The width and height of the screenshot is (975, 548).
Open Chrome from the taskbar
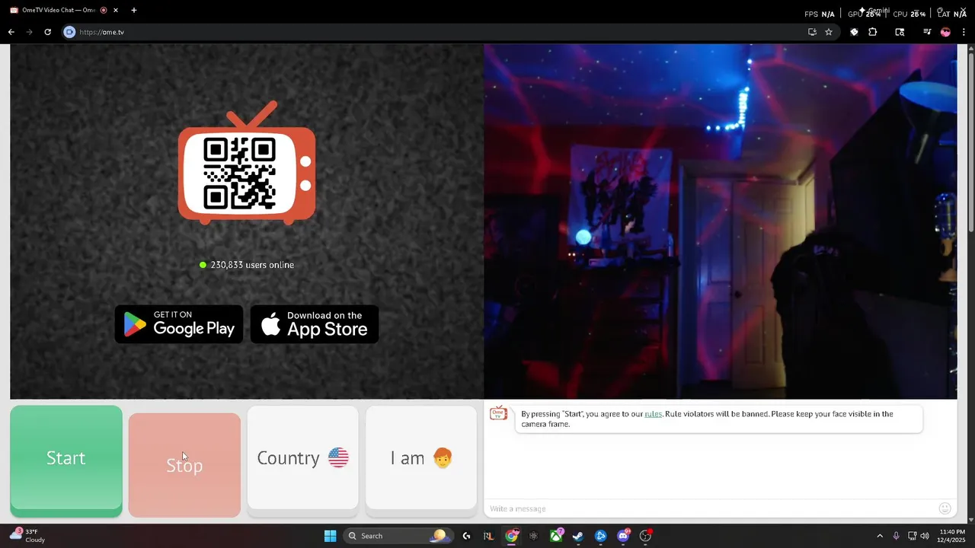click(x=511, y=536)
